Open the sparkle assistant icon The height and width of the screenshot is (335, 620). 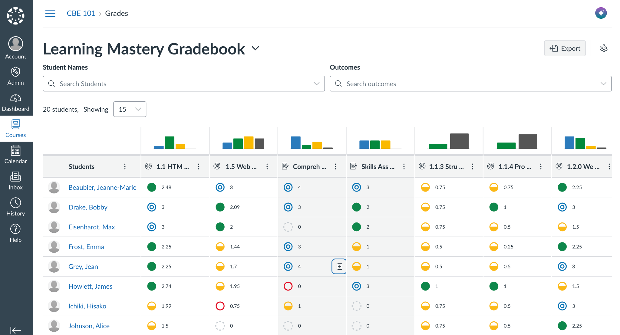pyautogui.click(x=601, y=13)
